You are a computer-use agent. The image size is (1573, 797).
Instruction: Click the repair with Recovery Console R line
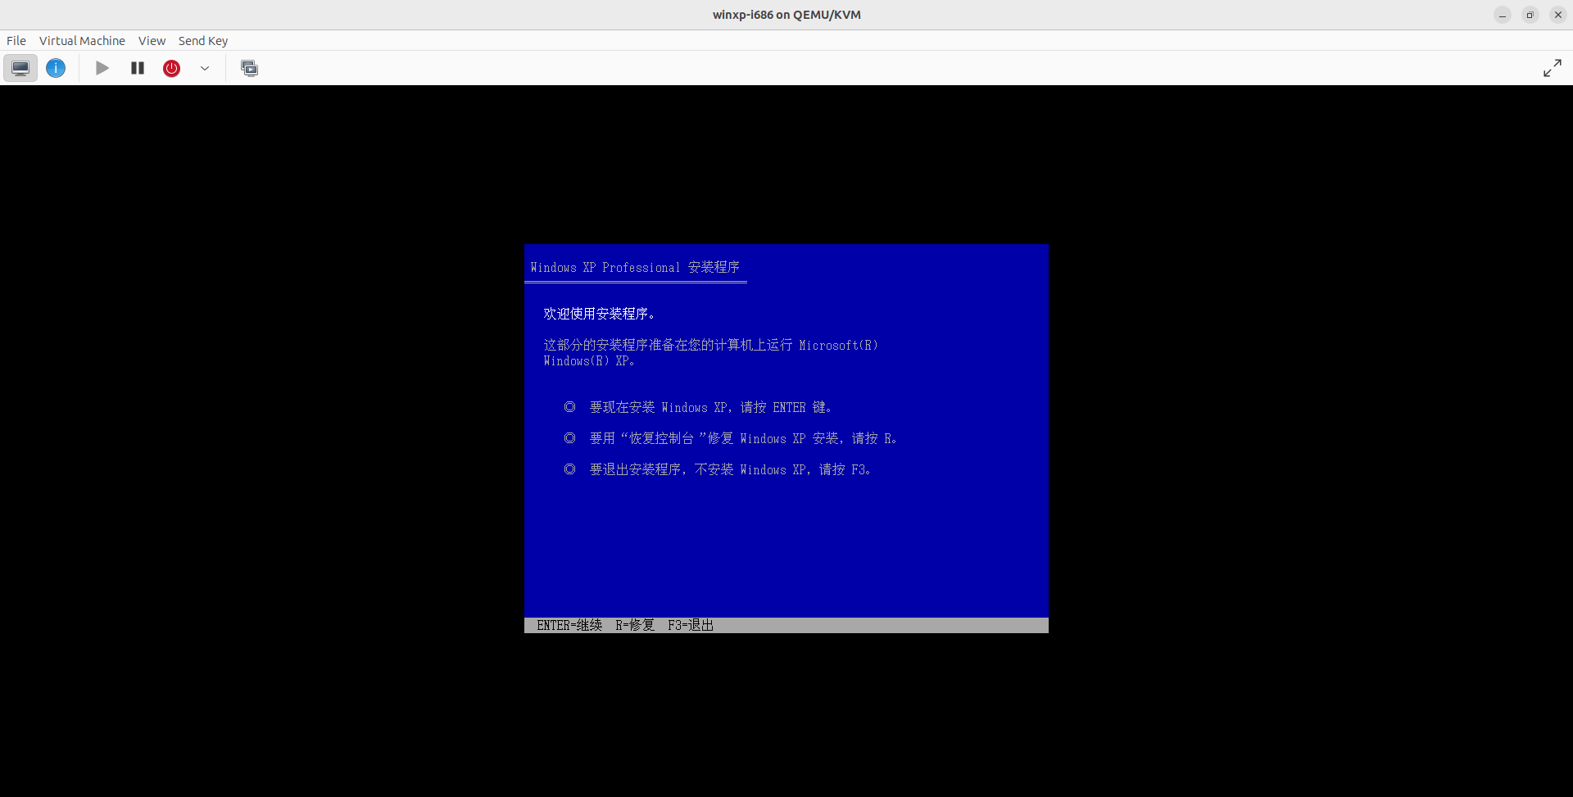click(743, 438)
